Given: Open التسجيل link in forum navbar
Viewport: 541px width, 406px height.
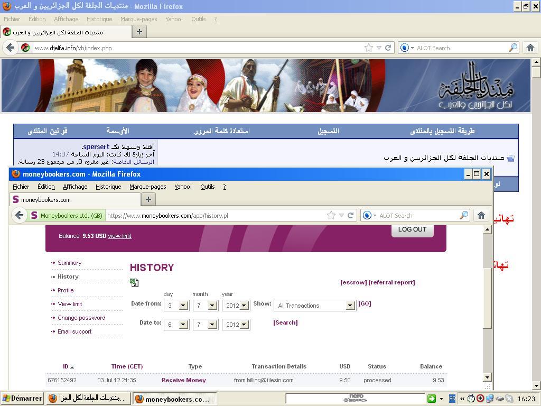Looking at the screenshot, I should pos(328,131).
